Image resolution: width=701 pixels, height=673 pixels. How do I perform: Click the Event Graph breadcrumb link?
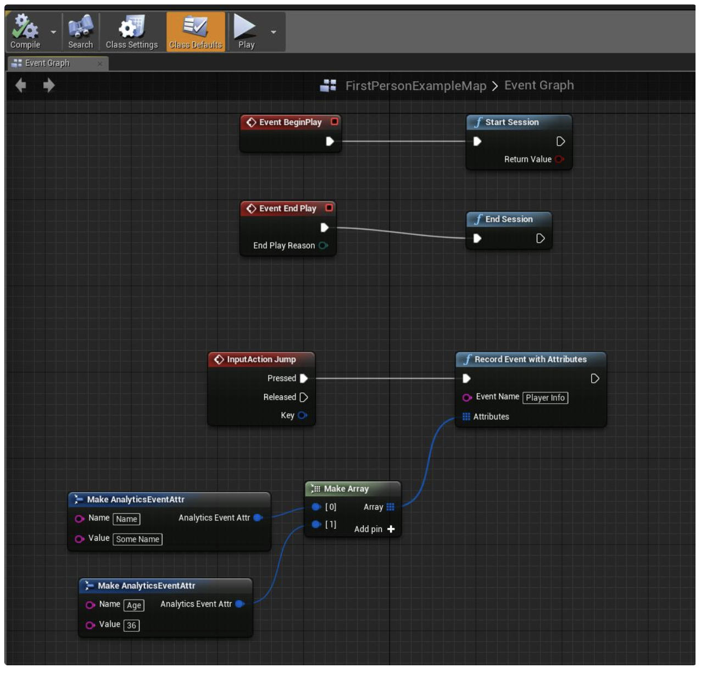pos(538,85)
